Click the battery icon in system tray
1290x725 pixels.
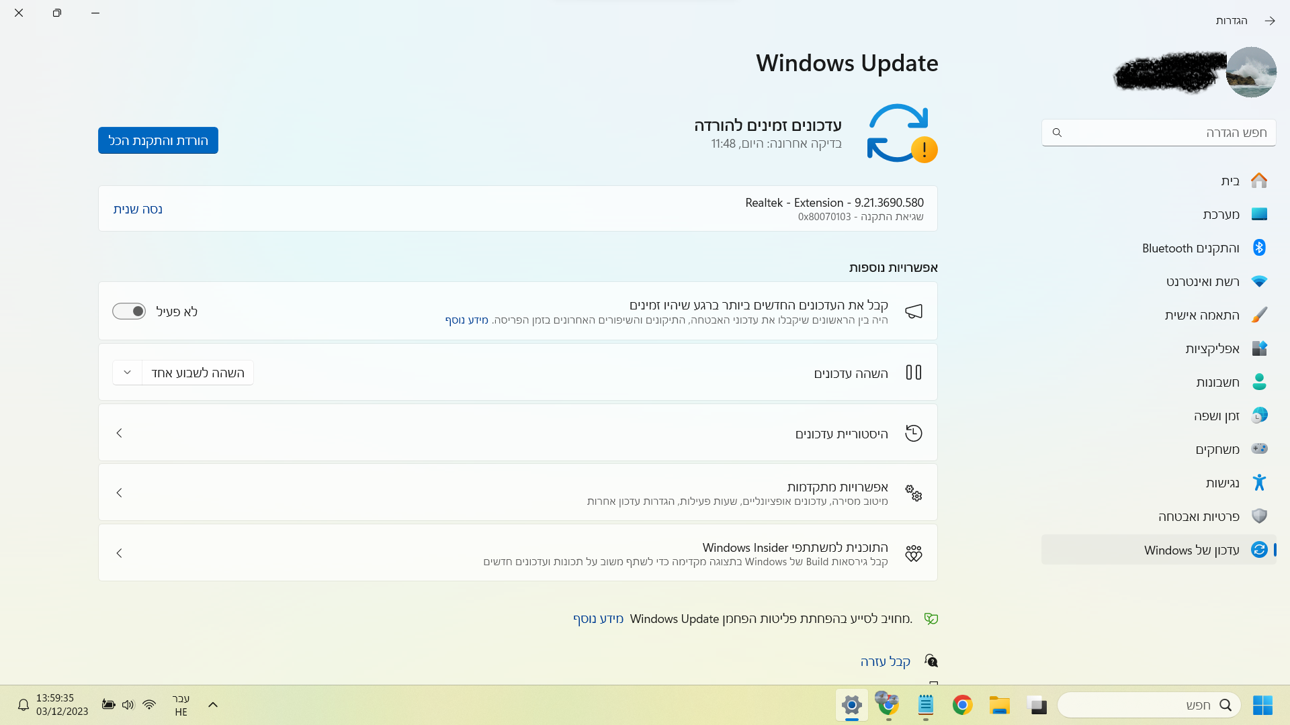[108, 705]
